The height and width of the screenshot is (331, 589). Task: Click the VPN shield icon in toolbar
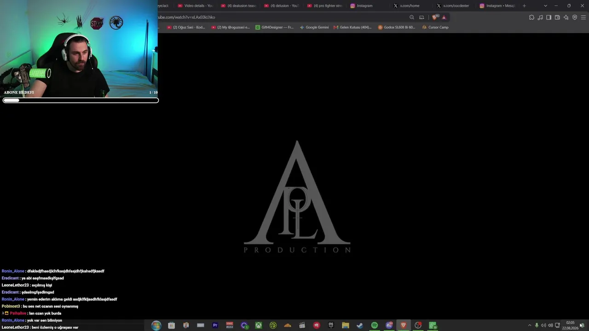coord(575,17)
